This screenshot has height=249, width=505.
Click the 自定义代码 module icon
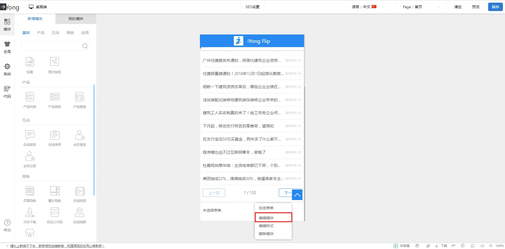pyautogui.click(x=55, y=212)
